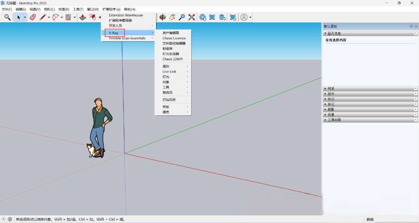Open dropdown arrow beside Line tool
The image size is (419, 223).
pos(49,17)
